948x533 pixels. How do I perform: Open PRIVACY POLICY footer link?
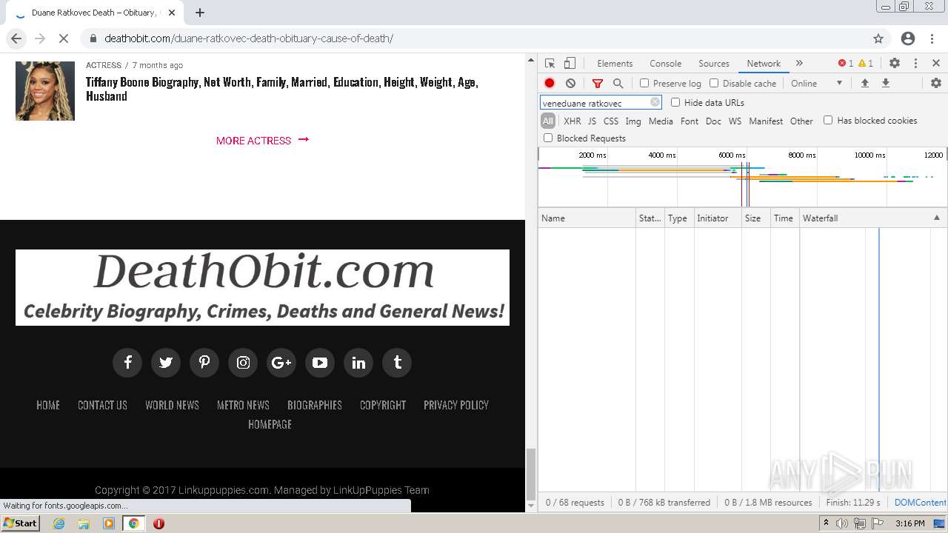(456, 405)
